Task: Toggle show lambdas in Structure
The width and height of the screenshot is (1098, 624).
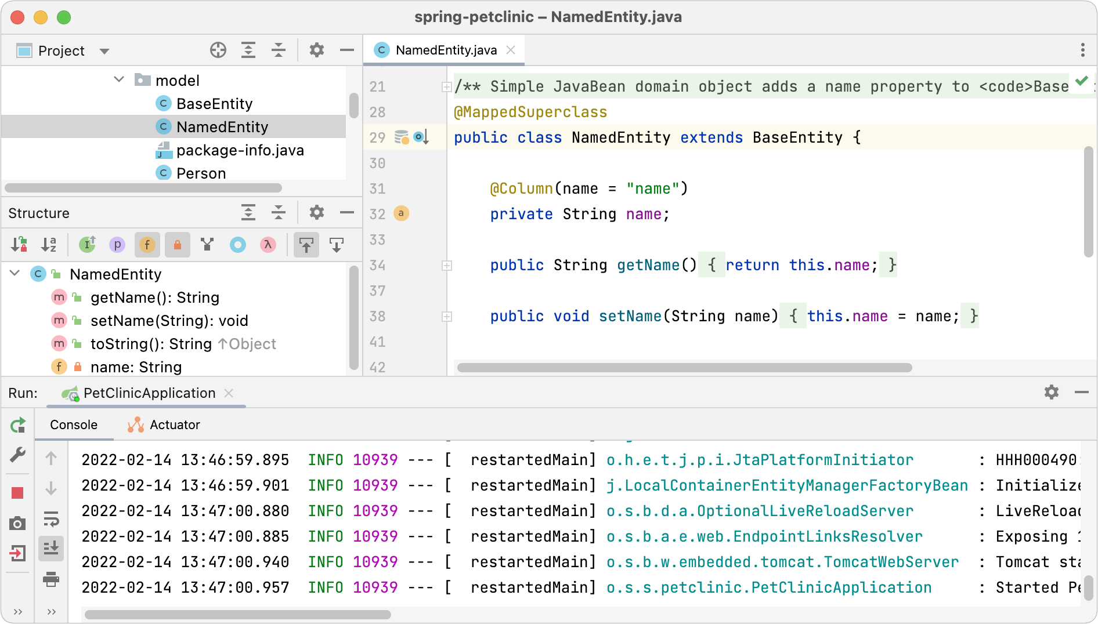Action: coord(268,245)
